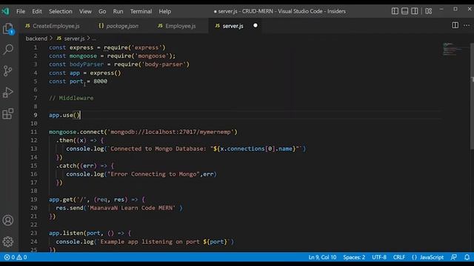Open the Terminal menu
The image size is (474, 266).
point(141,12)
